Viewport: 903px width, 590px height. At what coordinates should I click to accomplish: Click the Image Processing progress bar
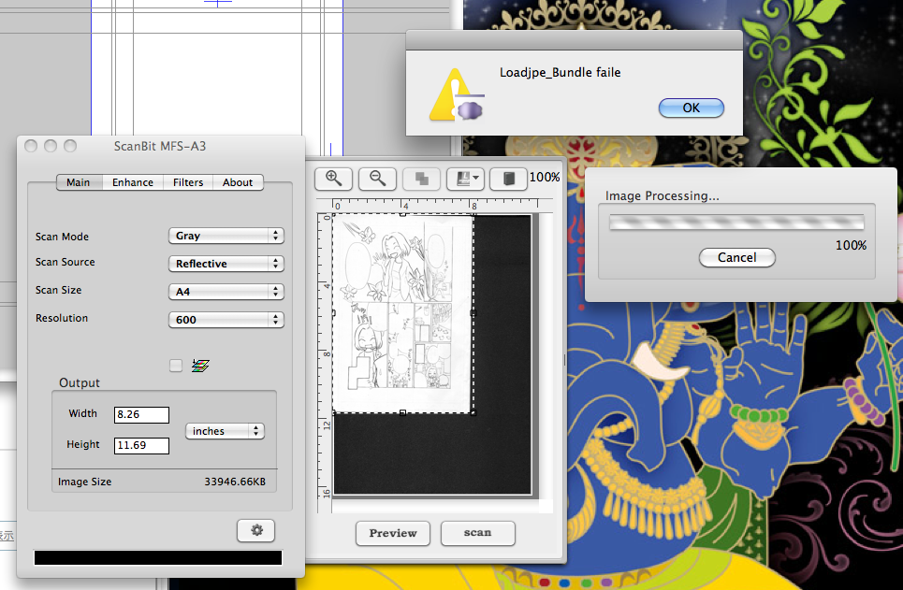tap(736, 223)
